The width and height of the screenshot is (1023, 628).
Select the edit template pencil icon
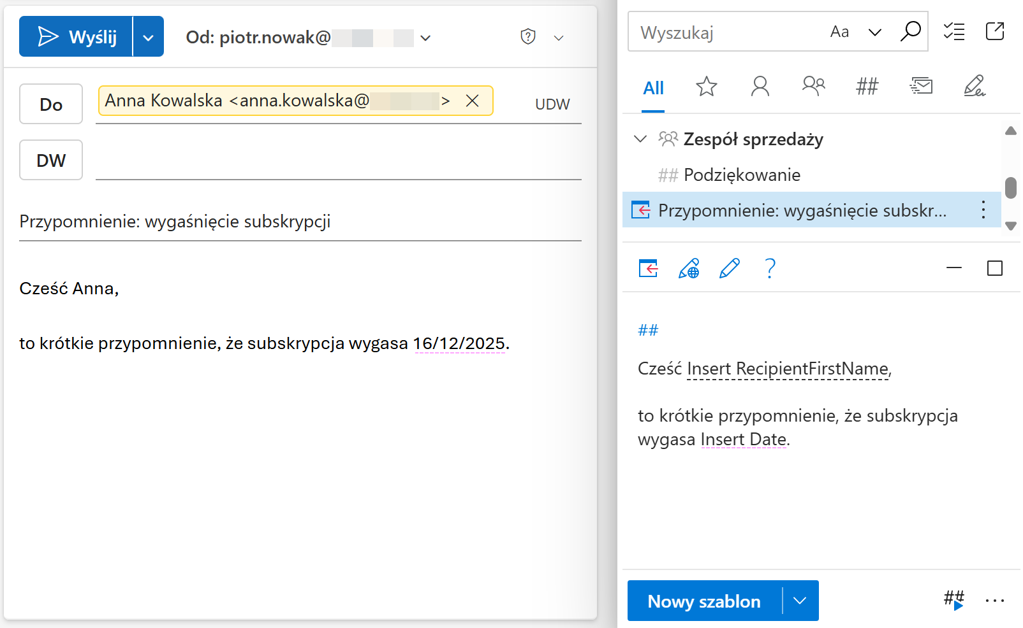[x=729, y=269]
